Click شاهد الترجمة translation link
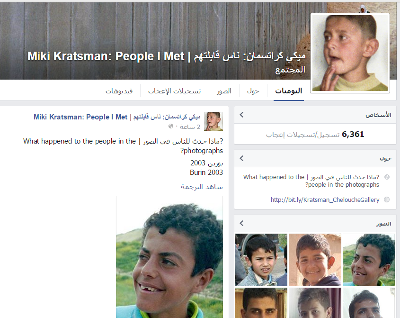 202,187
